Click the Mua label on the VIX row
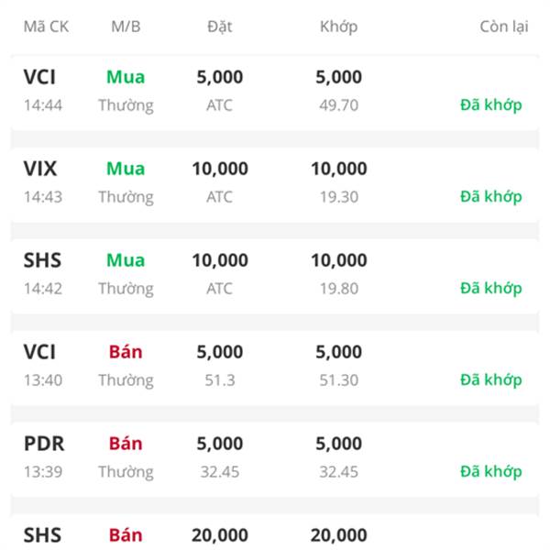 tap(126, 169)
